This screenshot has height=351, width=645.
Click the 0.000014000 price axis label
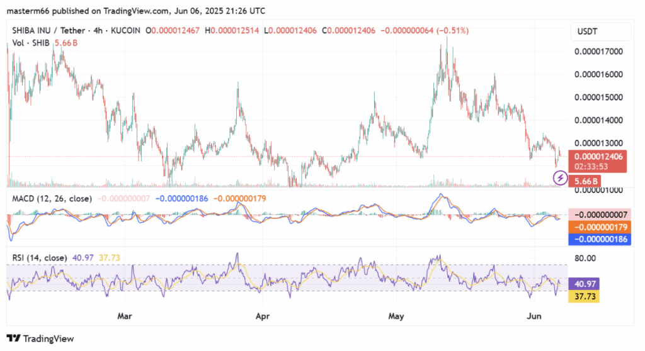coord(598,120)
